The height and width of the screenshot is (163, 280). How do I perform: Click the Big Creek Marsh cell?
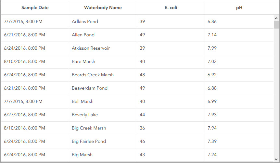click(89, 128)
